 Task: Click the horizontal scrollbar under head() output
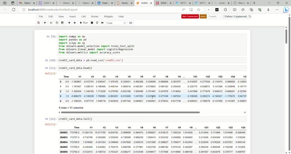point(130,112)
